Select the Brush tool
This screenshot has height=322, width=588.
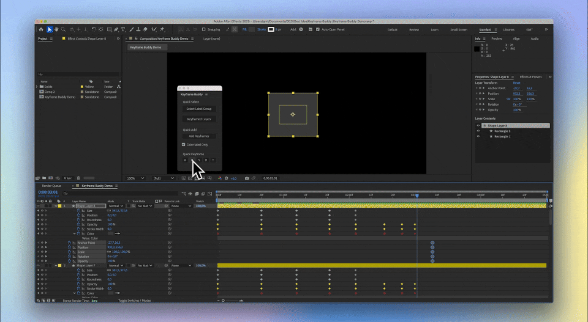pyautogui.click(x=132, y=29)
